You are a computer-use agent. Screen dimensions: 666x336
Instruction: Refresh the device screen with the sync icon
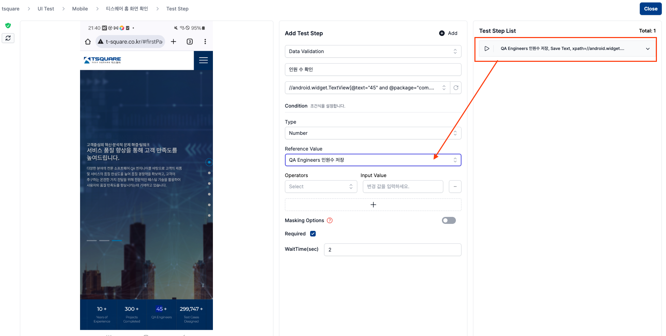pyautogui.click(x=8, y=38)
